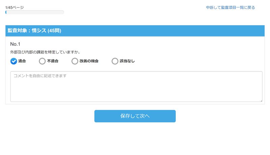Click the 該当なし label text

point(127,61)
